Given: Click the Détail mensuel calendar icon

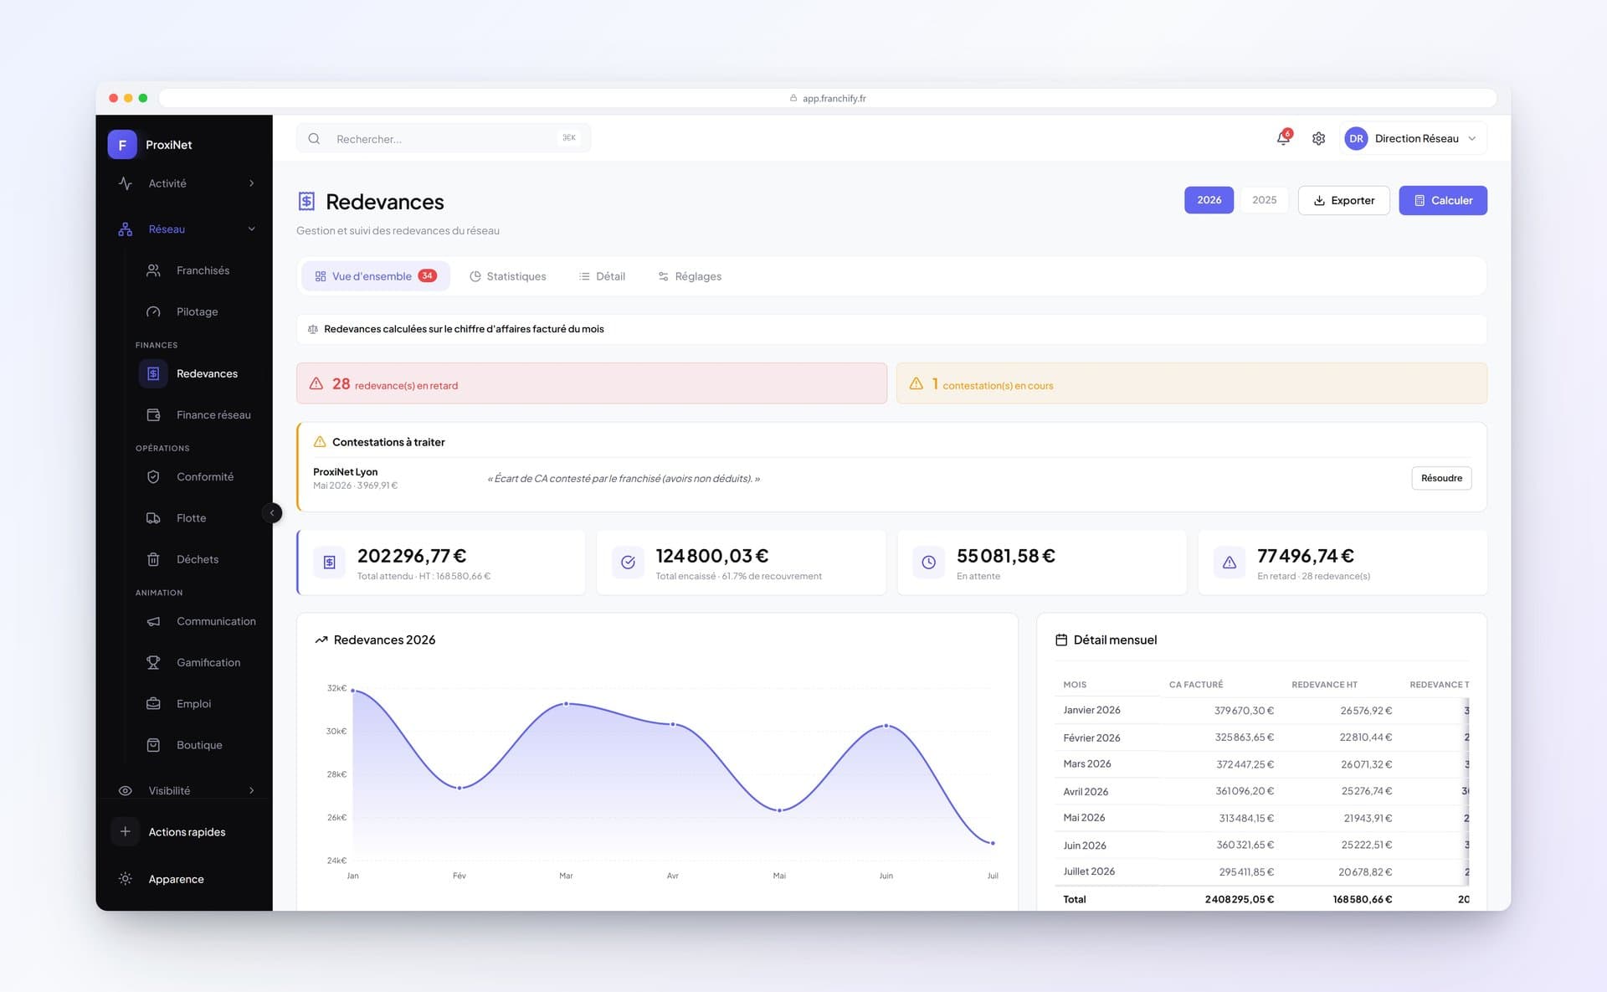Looking at the screenshot, I should pyautogui.click(x=1061, y=640).
